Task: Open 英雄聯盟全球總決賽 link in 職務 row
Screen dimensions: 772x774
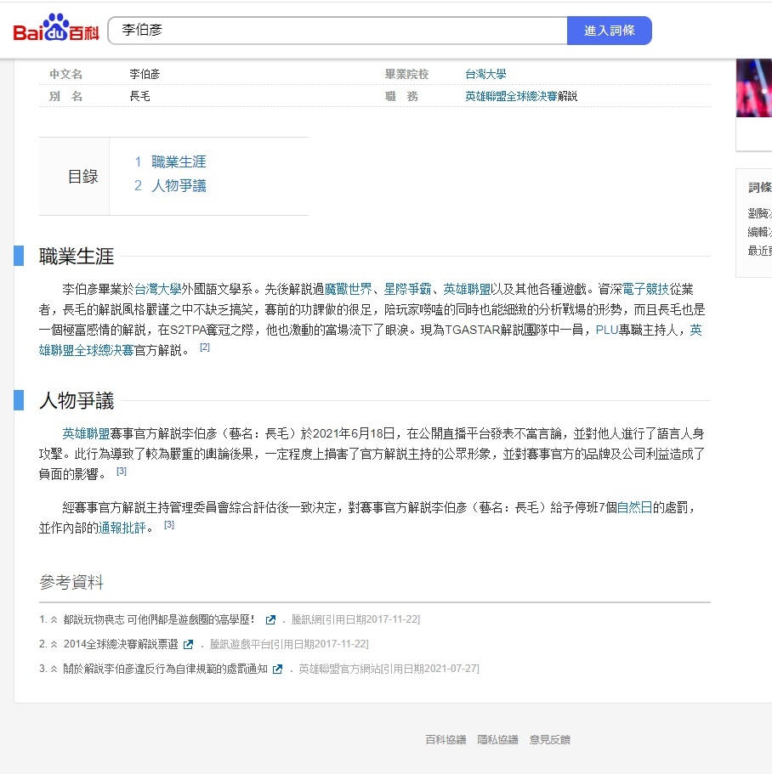Action: 511,96
